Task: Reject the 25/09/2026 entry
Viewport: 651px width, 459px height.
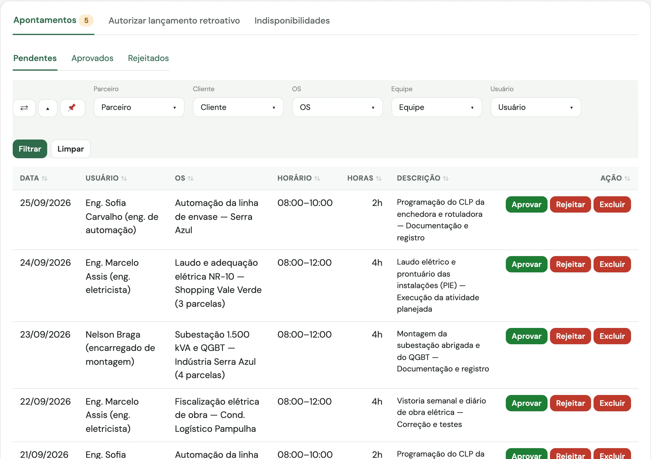Action: [x=570, y=204]
